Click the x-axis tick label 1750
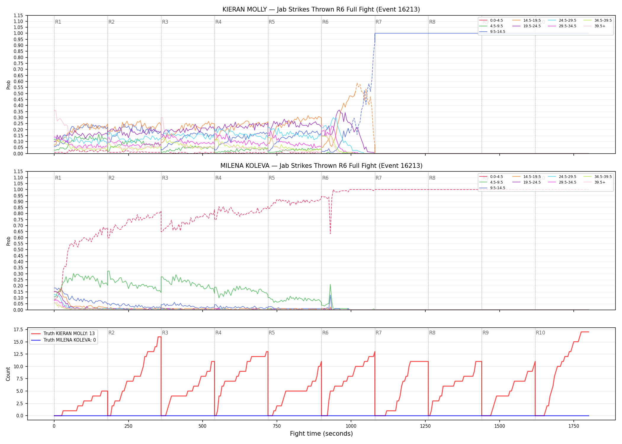Viewport: 622px width, 444px height. tap(574, 426)
